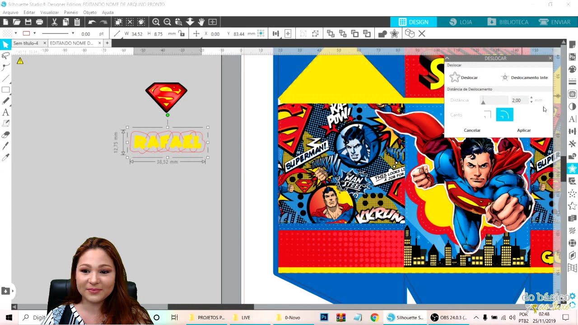
Task: Select the Eraser tool in left toolbar
Action: 5,135
